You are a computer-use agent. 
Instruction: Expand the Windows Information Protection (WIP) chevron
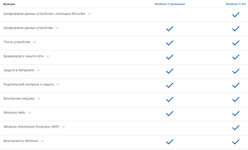[64, 127]
